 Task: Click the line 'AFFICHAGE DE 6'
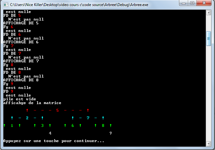click(x=21, y=42)
